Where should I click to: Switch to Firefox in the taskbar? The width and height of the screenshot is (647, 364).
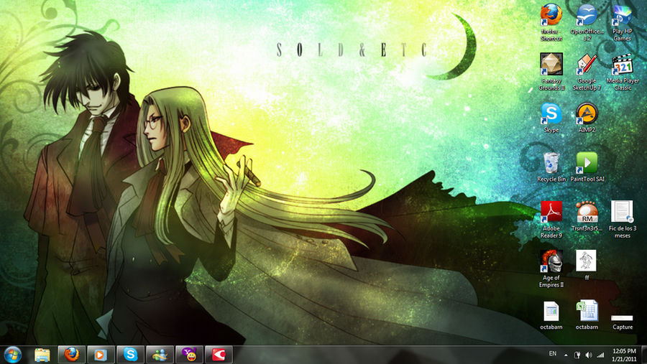coord(71,355)
